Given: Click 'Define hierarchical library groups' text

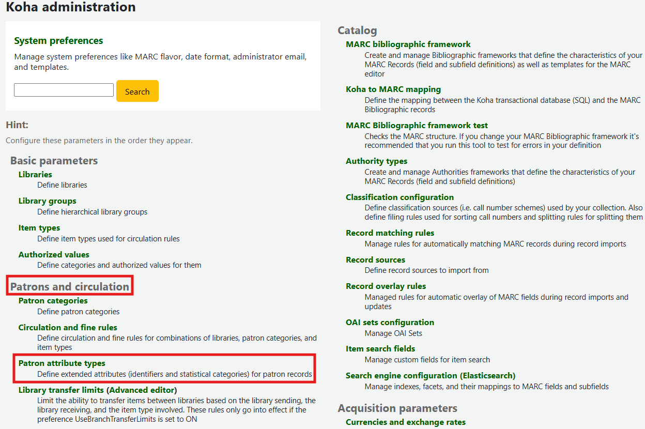Looking at the screenshot, I should click(x=92, y=212).
